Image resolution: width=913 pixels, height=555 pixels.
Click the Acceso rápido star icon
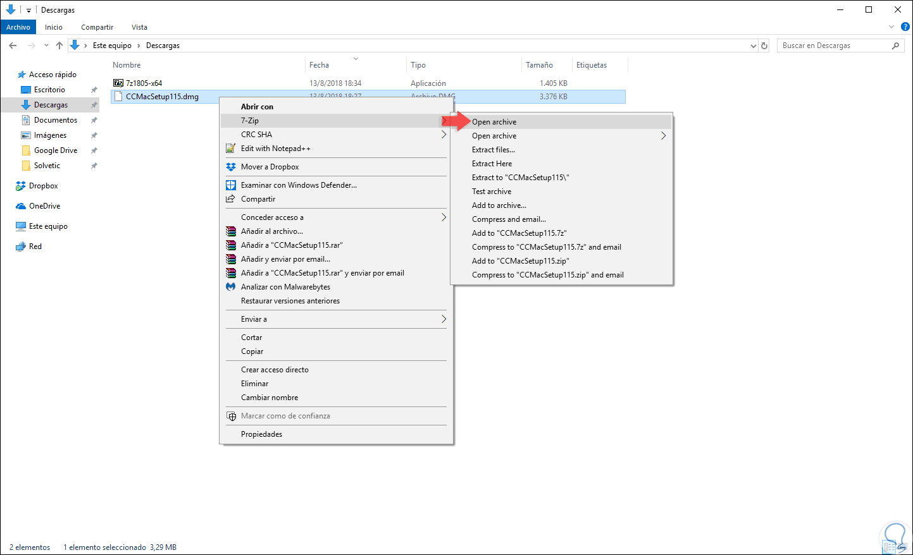coord(22,75)
